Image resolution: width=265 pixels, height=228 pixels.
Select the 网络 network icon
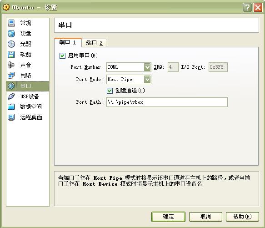[11, 76]
